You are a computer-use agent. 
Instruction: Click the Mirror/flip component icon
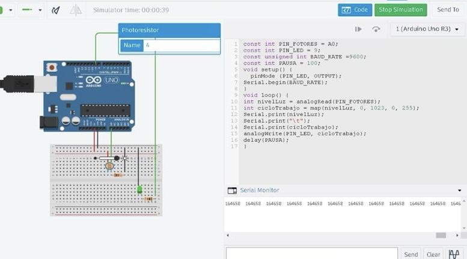click(x=76, y=10)
